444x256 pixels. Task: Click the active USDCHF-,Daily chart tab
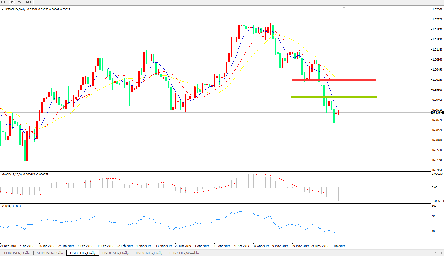83,253
